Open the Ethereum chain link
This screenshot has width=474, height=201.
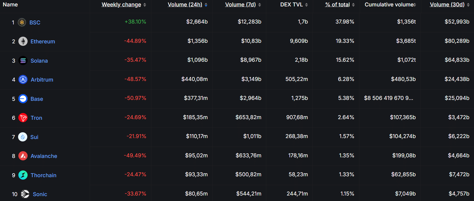tap(43, 42)
